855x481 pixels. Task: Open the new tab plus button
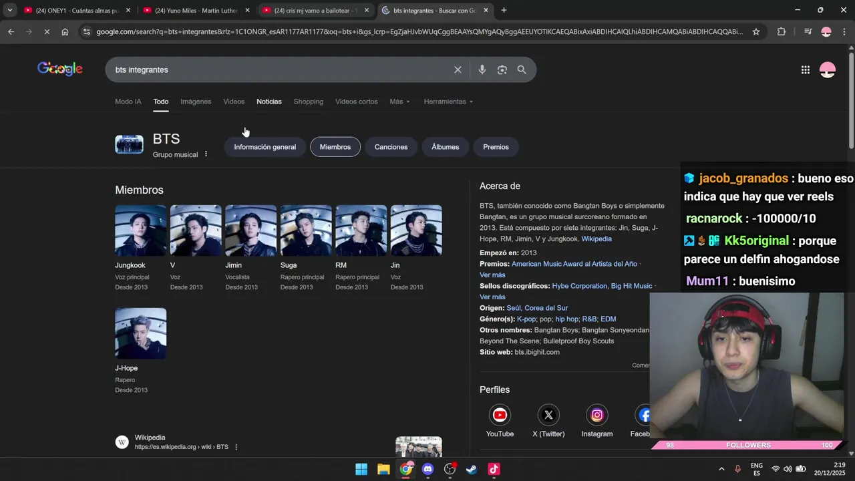504,10
